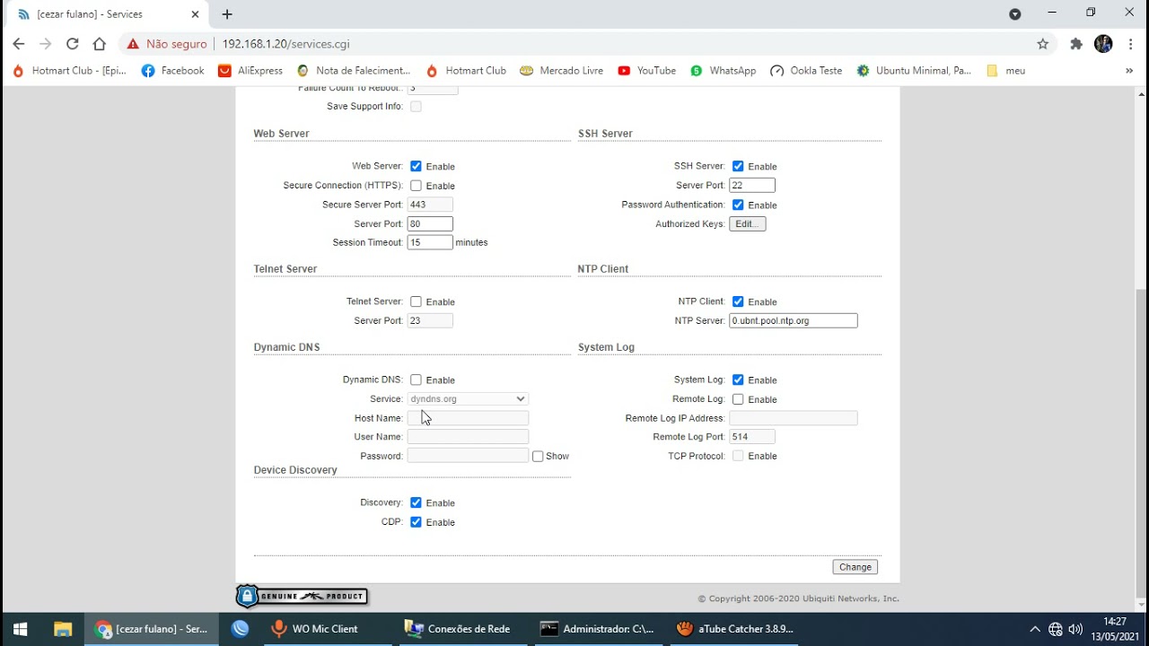This screenshot has height=646, width=1149.
Task: Focus the address bar URL
Action: point(285,44)
